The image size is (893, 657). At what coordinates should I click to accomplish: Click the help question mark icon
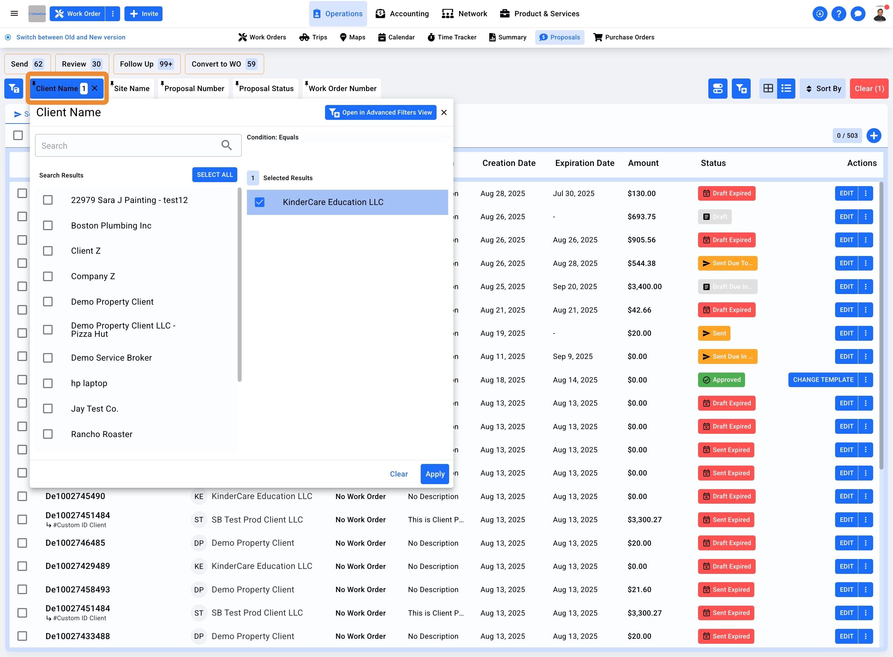point(839,14)
